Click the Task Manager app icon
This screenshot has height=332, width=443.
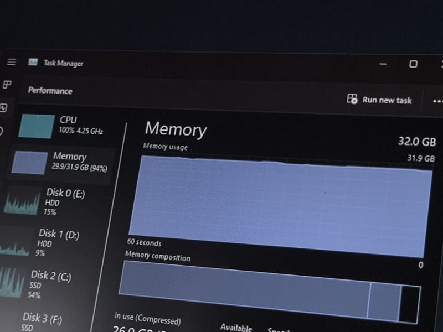click(33, 62)
